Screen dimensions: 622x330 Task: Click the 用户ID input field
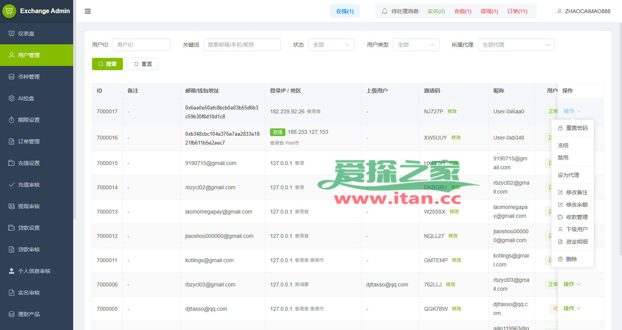pyautogui.click(x=142, y=45)
